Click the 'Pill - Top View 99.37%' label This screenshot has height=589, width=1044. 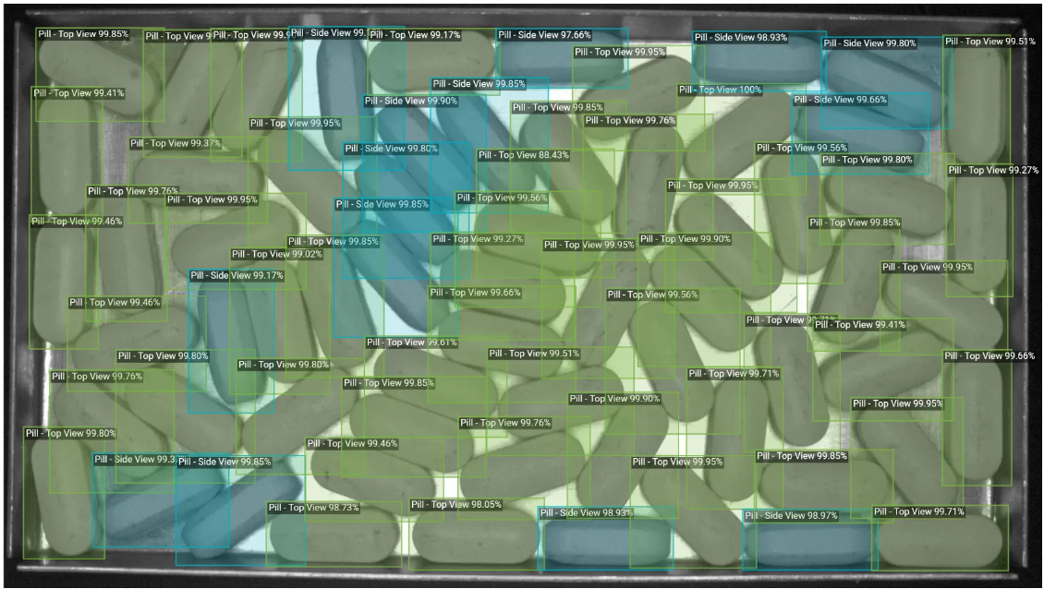tap(176, 144)
